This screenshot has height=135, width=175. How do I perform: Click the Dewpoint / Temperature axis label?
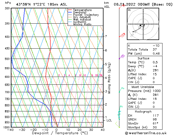(x=56, y=133)
